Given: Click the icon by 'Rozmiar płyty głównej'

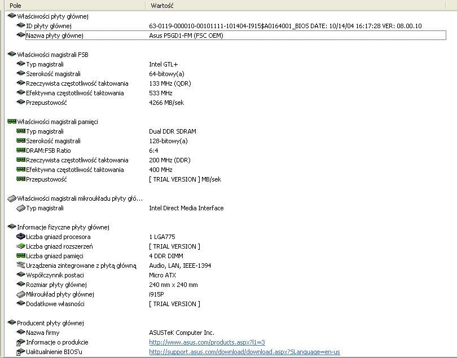Looking at the screenshot, I should pos(21,284).
